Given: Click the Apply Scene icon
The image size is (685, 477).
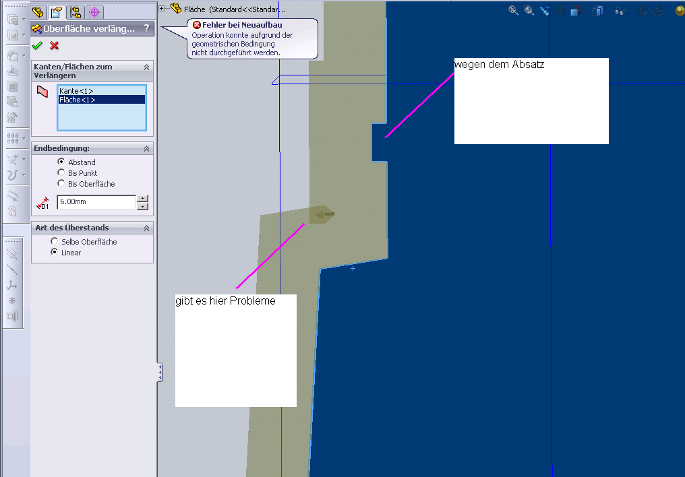Looking at the screenshot, I should 658,11.
